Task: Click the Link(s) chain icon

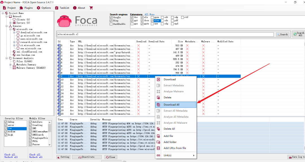Action: pyautogui.click(x=158, y=156)
